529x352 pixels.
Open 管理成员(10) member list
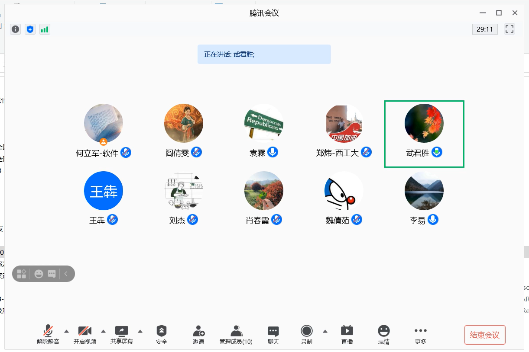click(x=236, y=335)
